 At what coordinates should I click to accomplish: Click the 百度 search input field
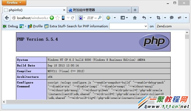coord(92,18)
